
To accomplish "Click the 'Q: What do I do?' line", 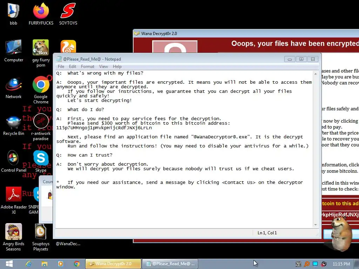I will click(80, 110).
